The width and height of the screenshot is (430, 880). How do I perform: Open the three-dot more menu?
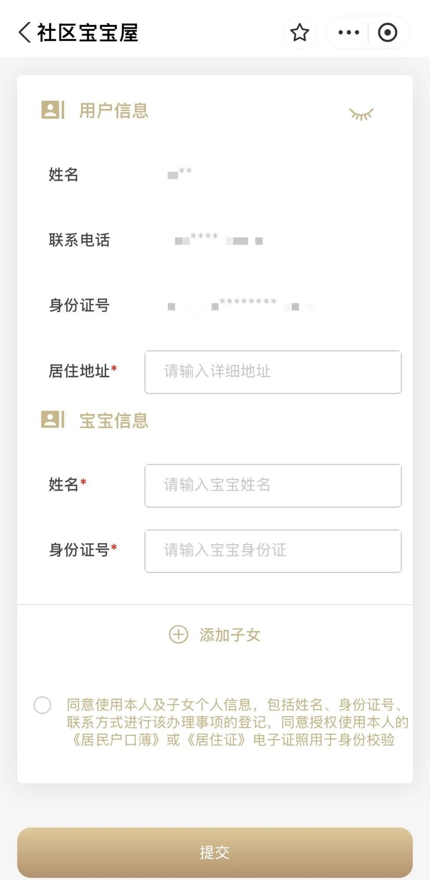pos(349,33)
